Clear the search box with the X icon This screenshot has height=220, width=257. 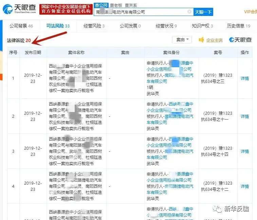tap(189, 12)
